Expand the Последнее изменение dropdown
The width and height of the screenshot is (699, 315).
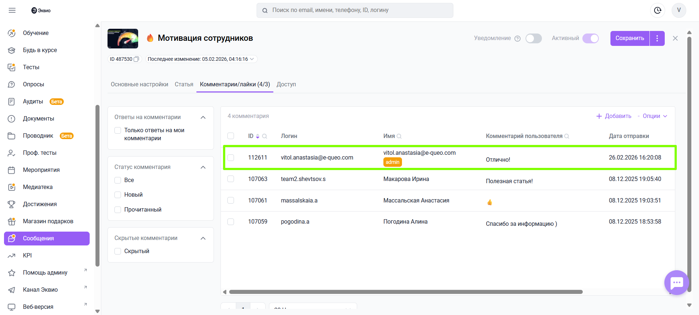pyautogui.click(x=252, y=59)
